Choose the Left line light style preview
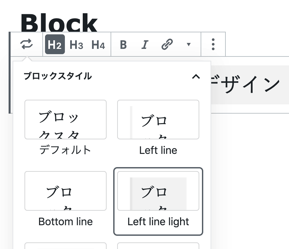 tap(158, 191)
